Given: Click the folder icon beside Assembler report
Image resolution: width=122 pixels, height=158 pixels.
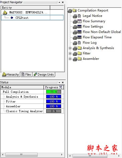Looking at the screenshot, I should (x=79, y=59).
